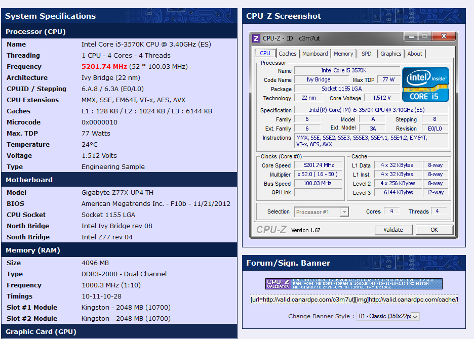Open the SPD tab in CPU-Z
This screenshot has height=339, width=474.
[366, 54]
